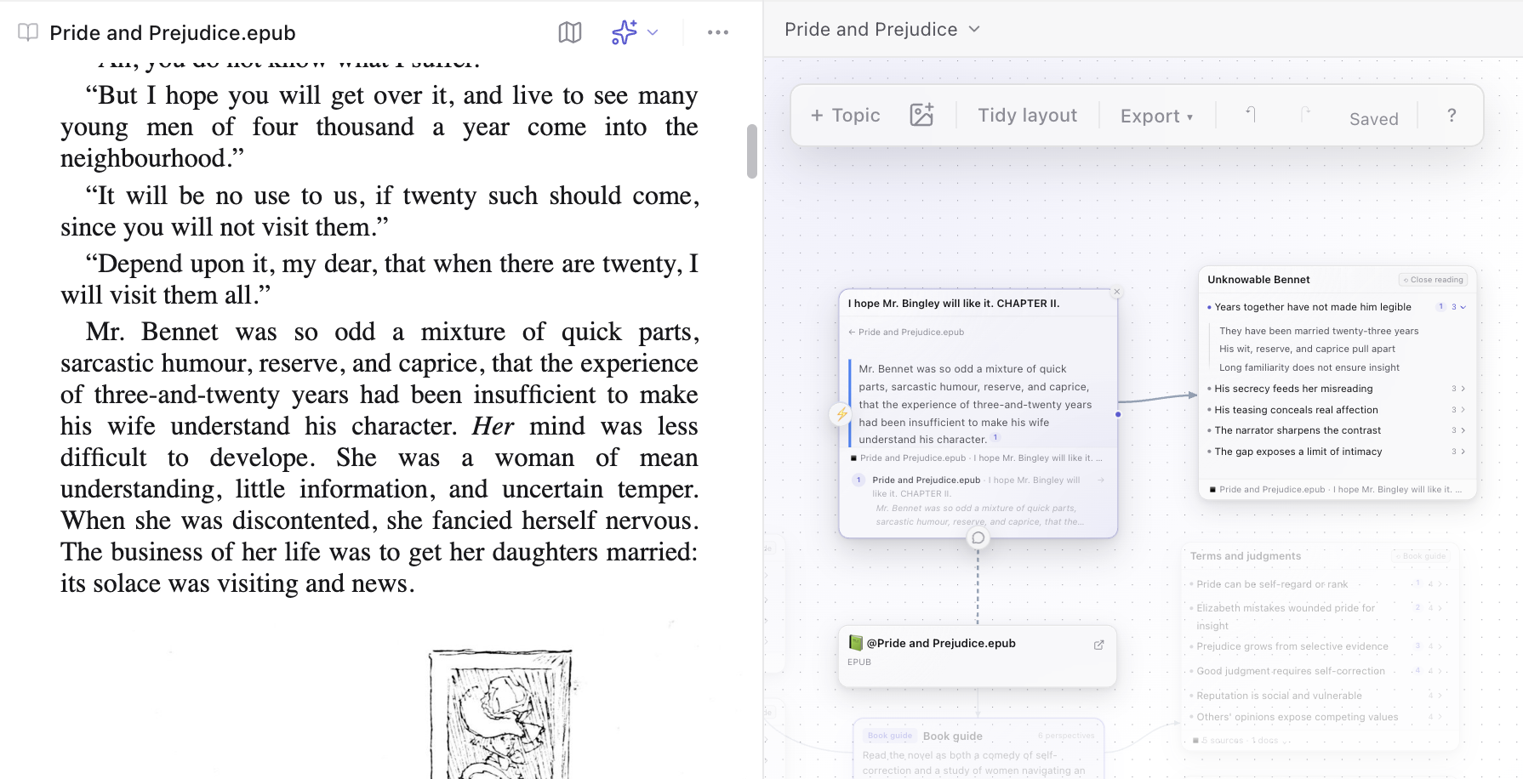
Task: Expand the Pride and Prejudice board dropdown
Action: (974, 29)
